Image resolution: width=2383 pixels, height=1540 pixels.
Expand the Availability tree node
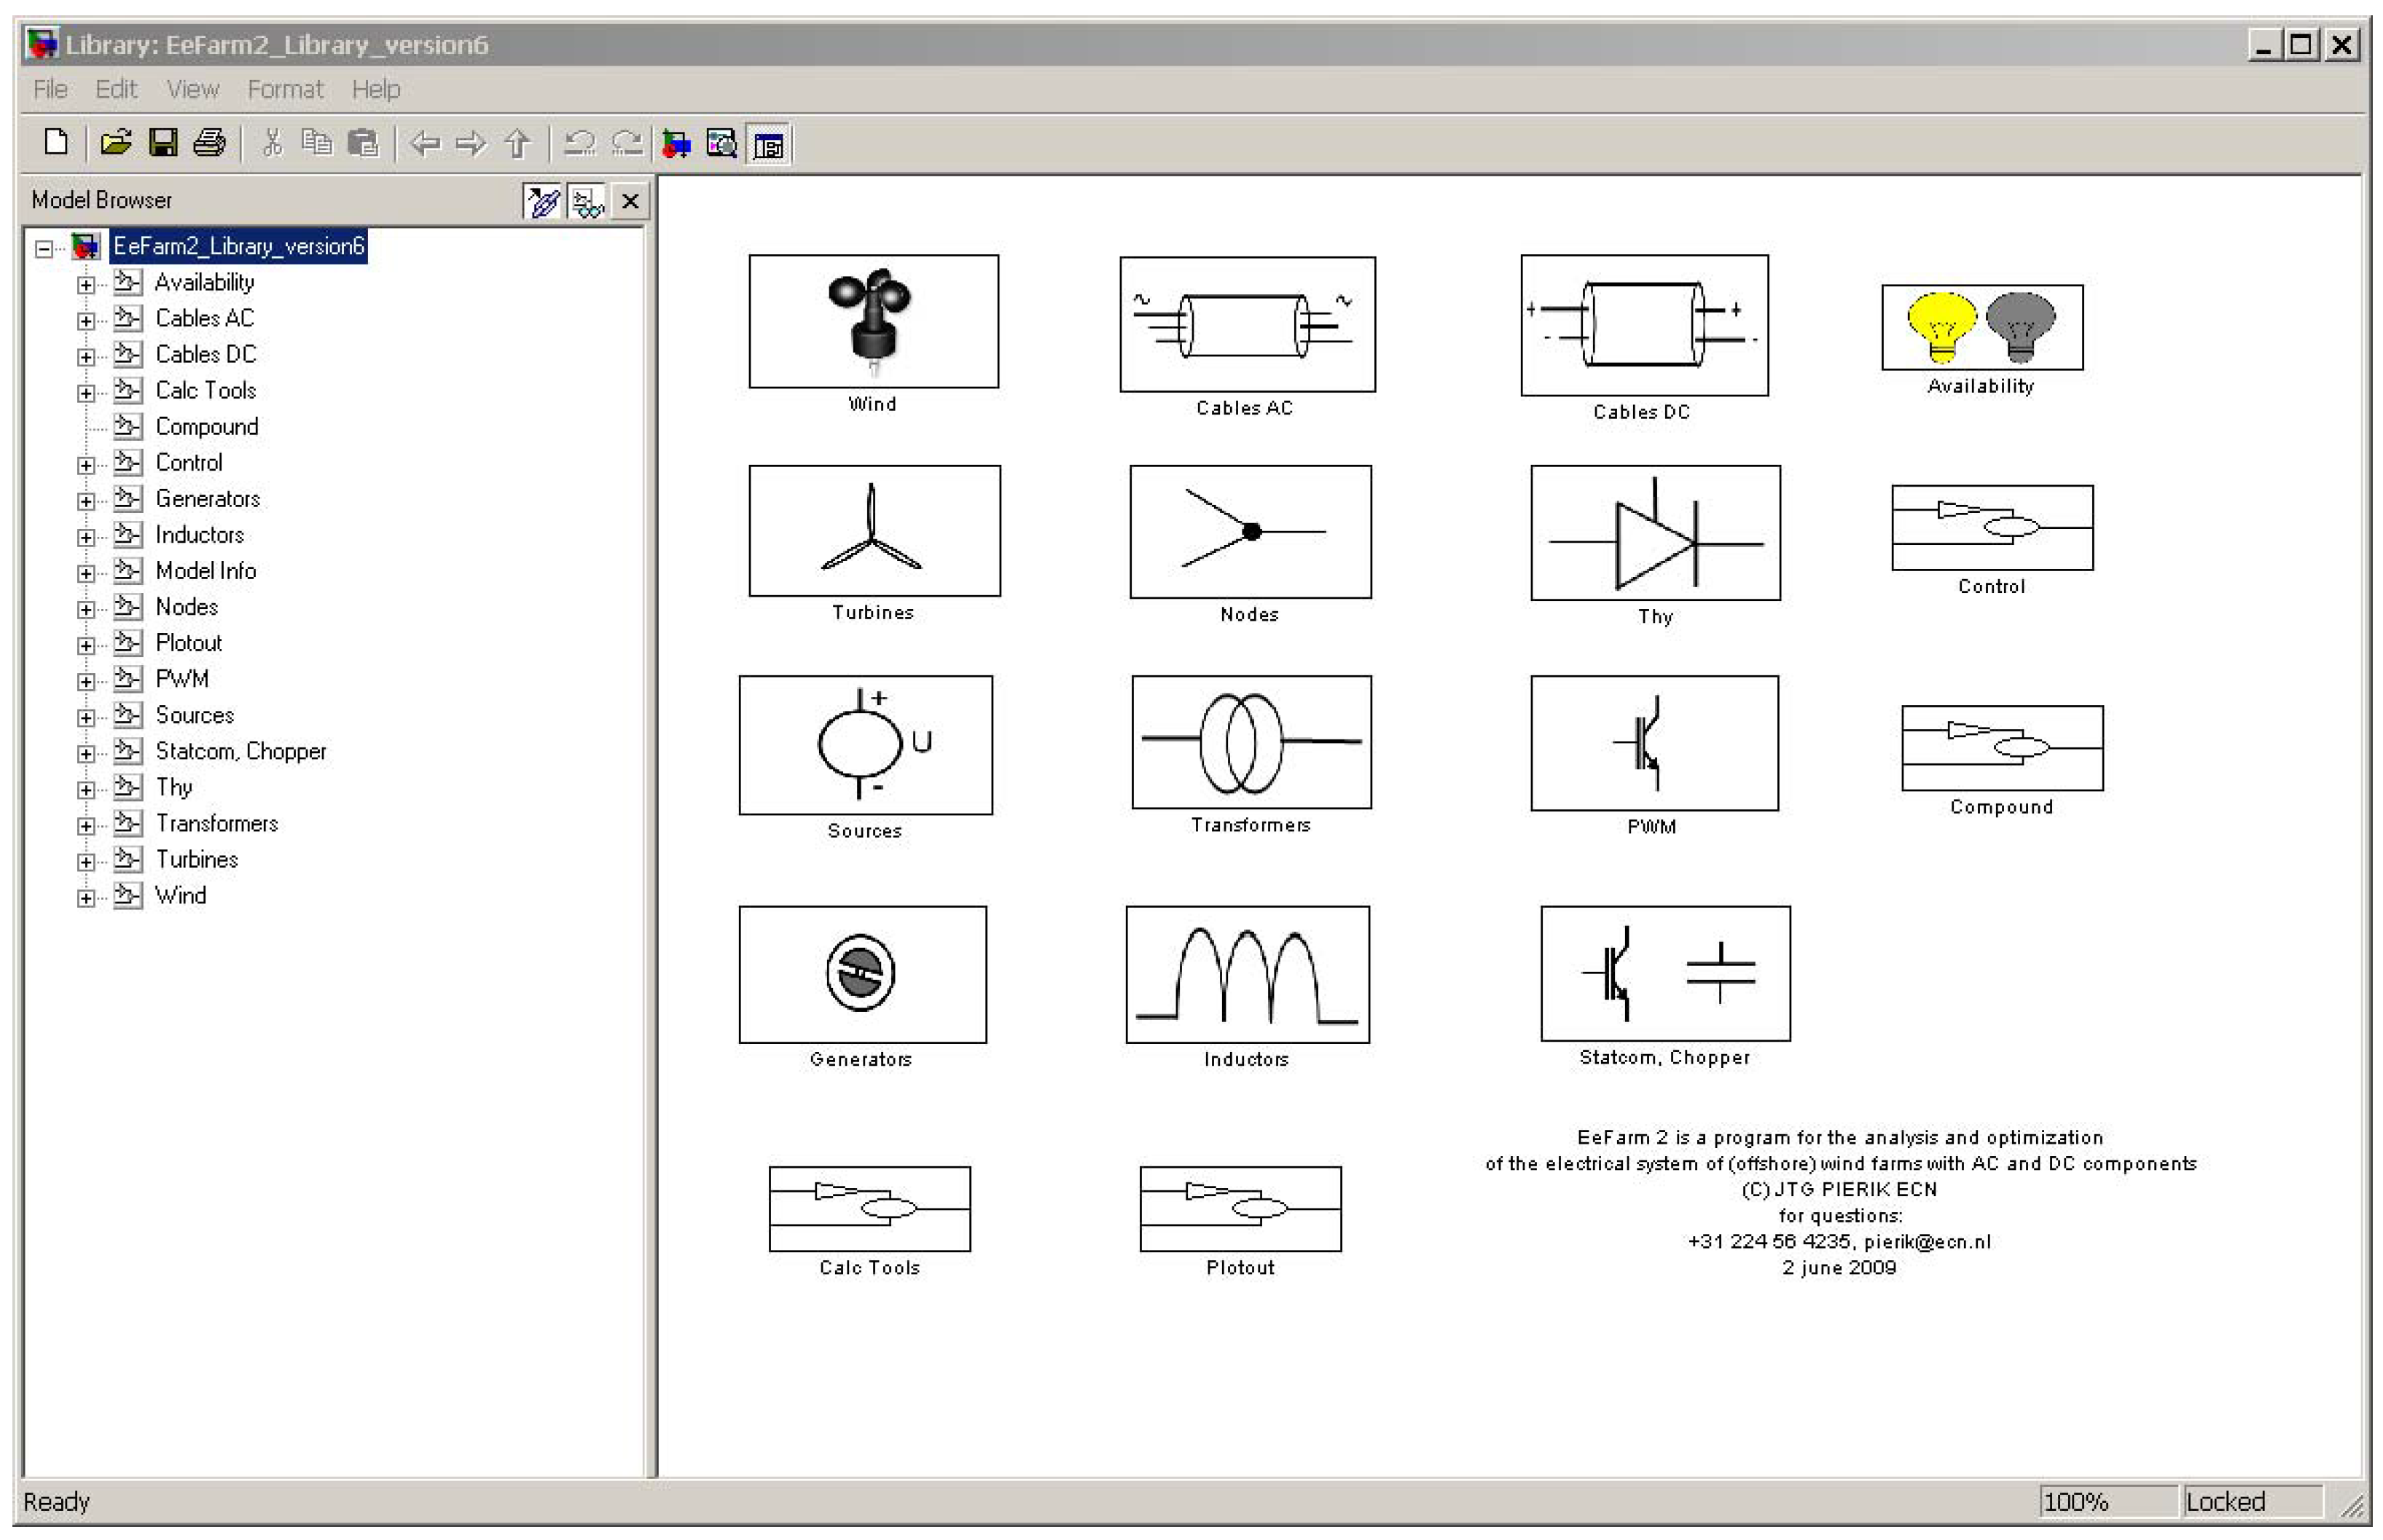[86, 284]
